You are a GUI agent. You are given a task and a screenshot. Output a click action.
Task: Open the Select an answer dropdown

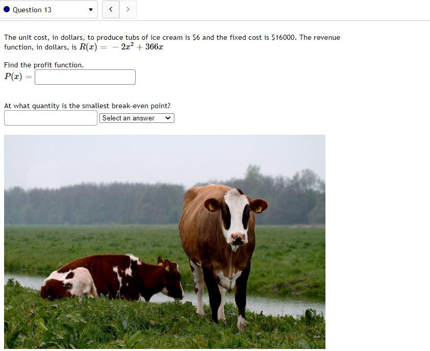click(137, 118)
